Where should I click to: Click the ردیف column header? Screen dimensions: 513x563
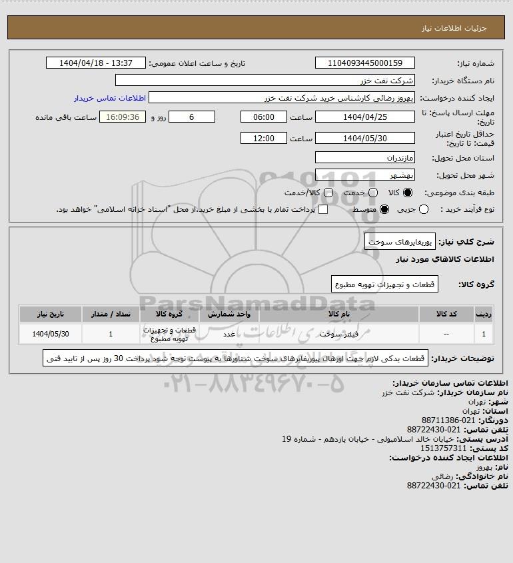(x=484, y=314)
